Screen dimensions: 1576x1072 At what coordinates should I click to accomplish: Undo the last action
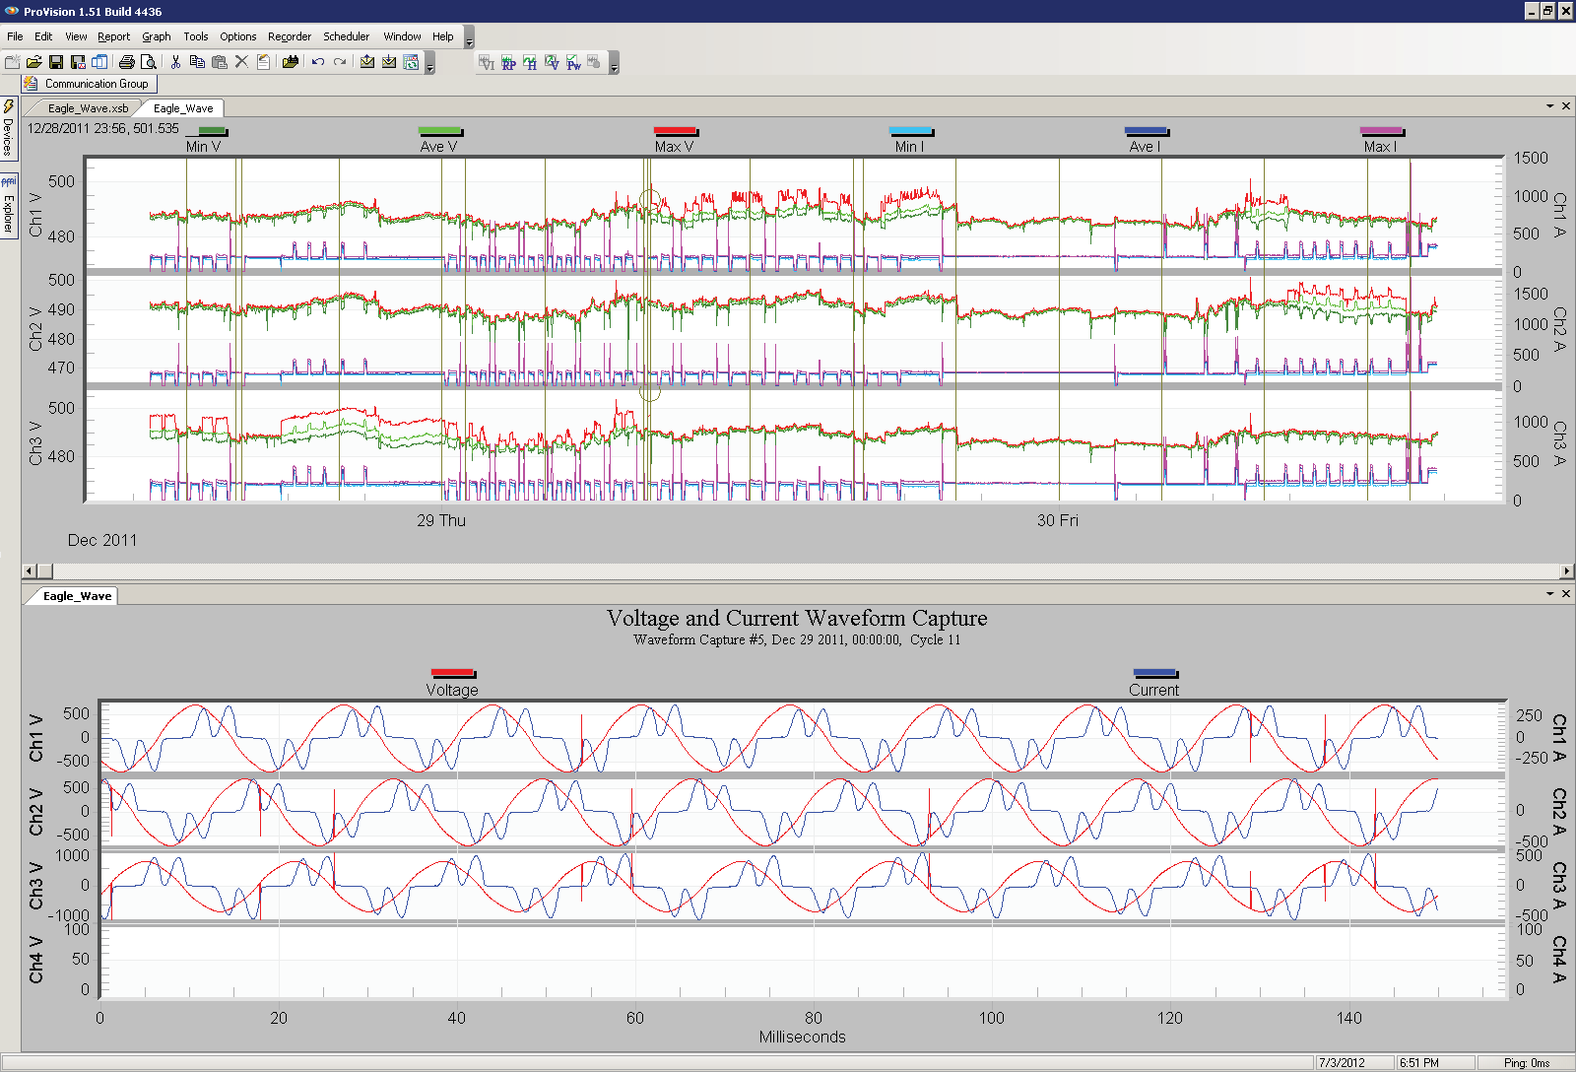(317, 61)
